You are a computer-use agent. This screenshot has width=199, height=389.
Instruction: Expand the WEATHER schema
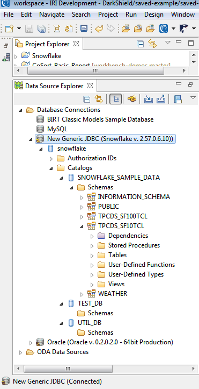coord(82,294)
